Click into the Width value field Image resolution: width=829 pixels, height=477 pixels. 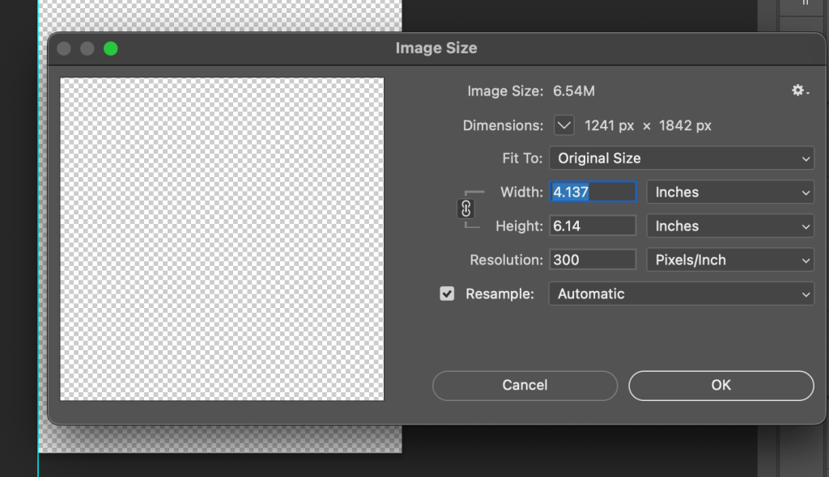[x=593, y=192]
